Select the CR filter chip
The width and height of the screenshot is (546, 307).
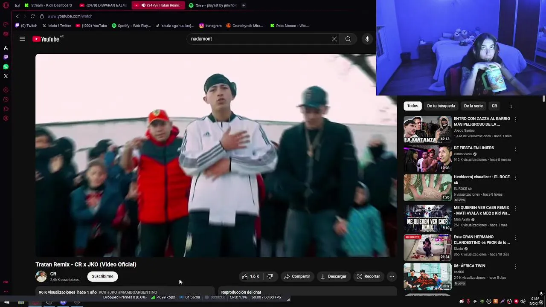[x=494, y=106]
